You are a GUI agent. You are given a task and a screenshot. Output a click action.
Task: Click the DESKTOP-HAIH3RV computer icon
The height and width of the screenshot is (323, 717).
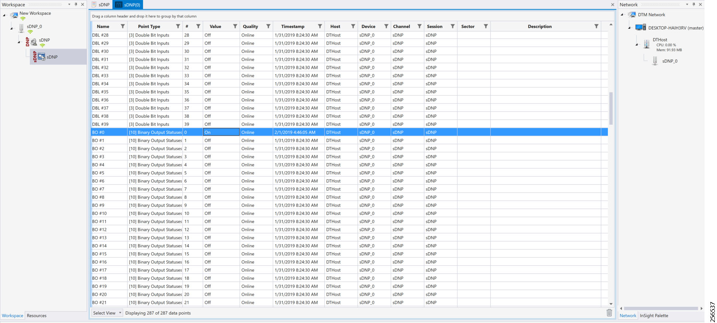coord(641,28)
